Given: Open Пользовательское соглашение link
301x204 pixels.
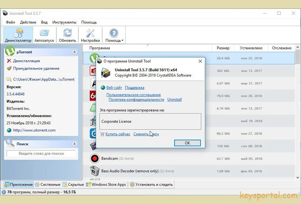Looking at the screenshot, I should coord(134,95).
